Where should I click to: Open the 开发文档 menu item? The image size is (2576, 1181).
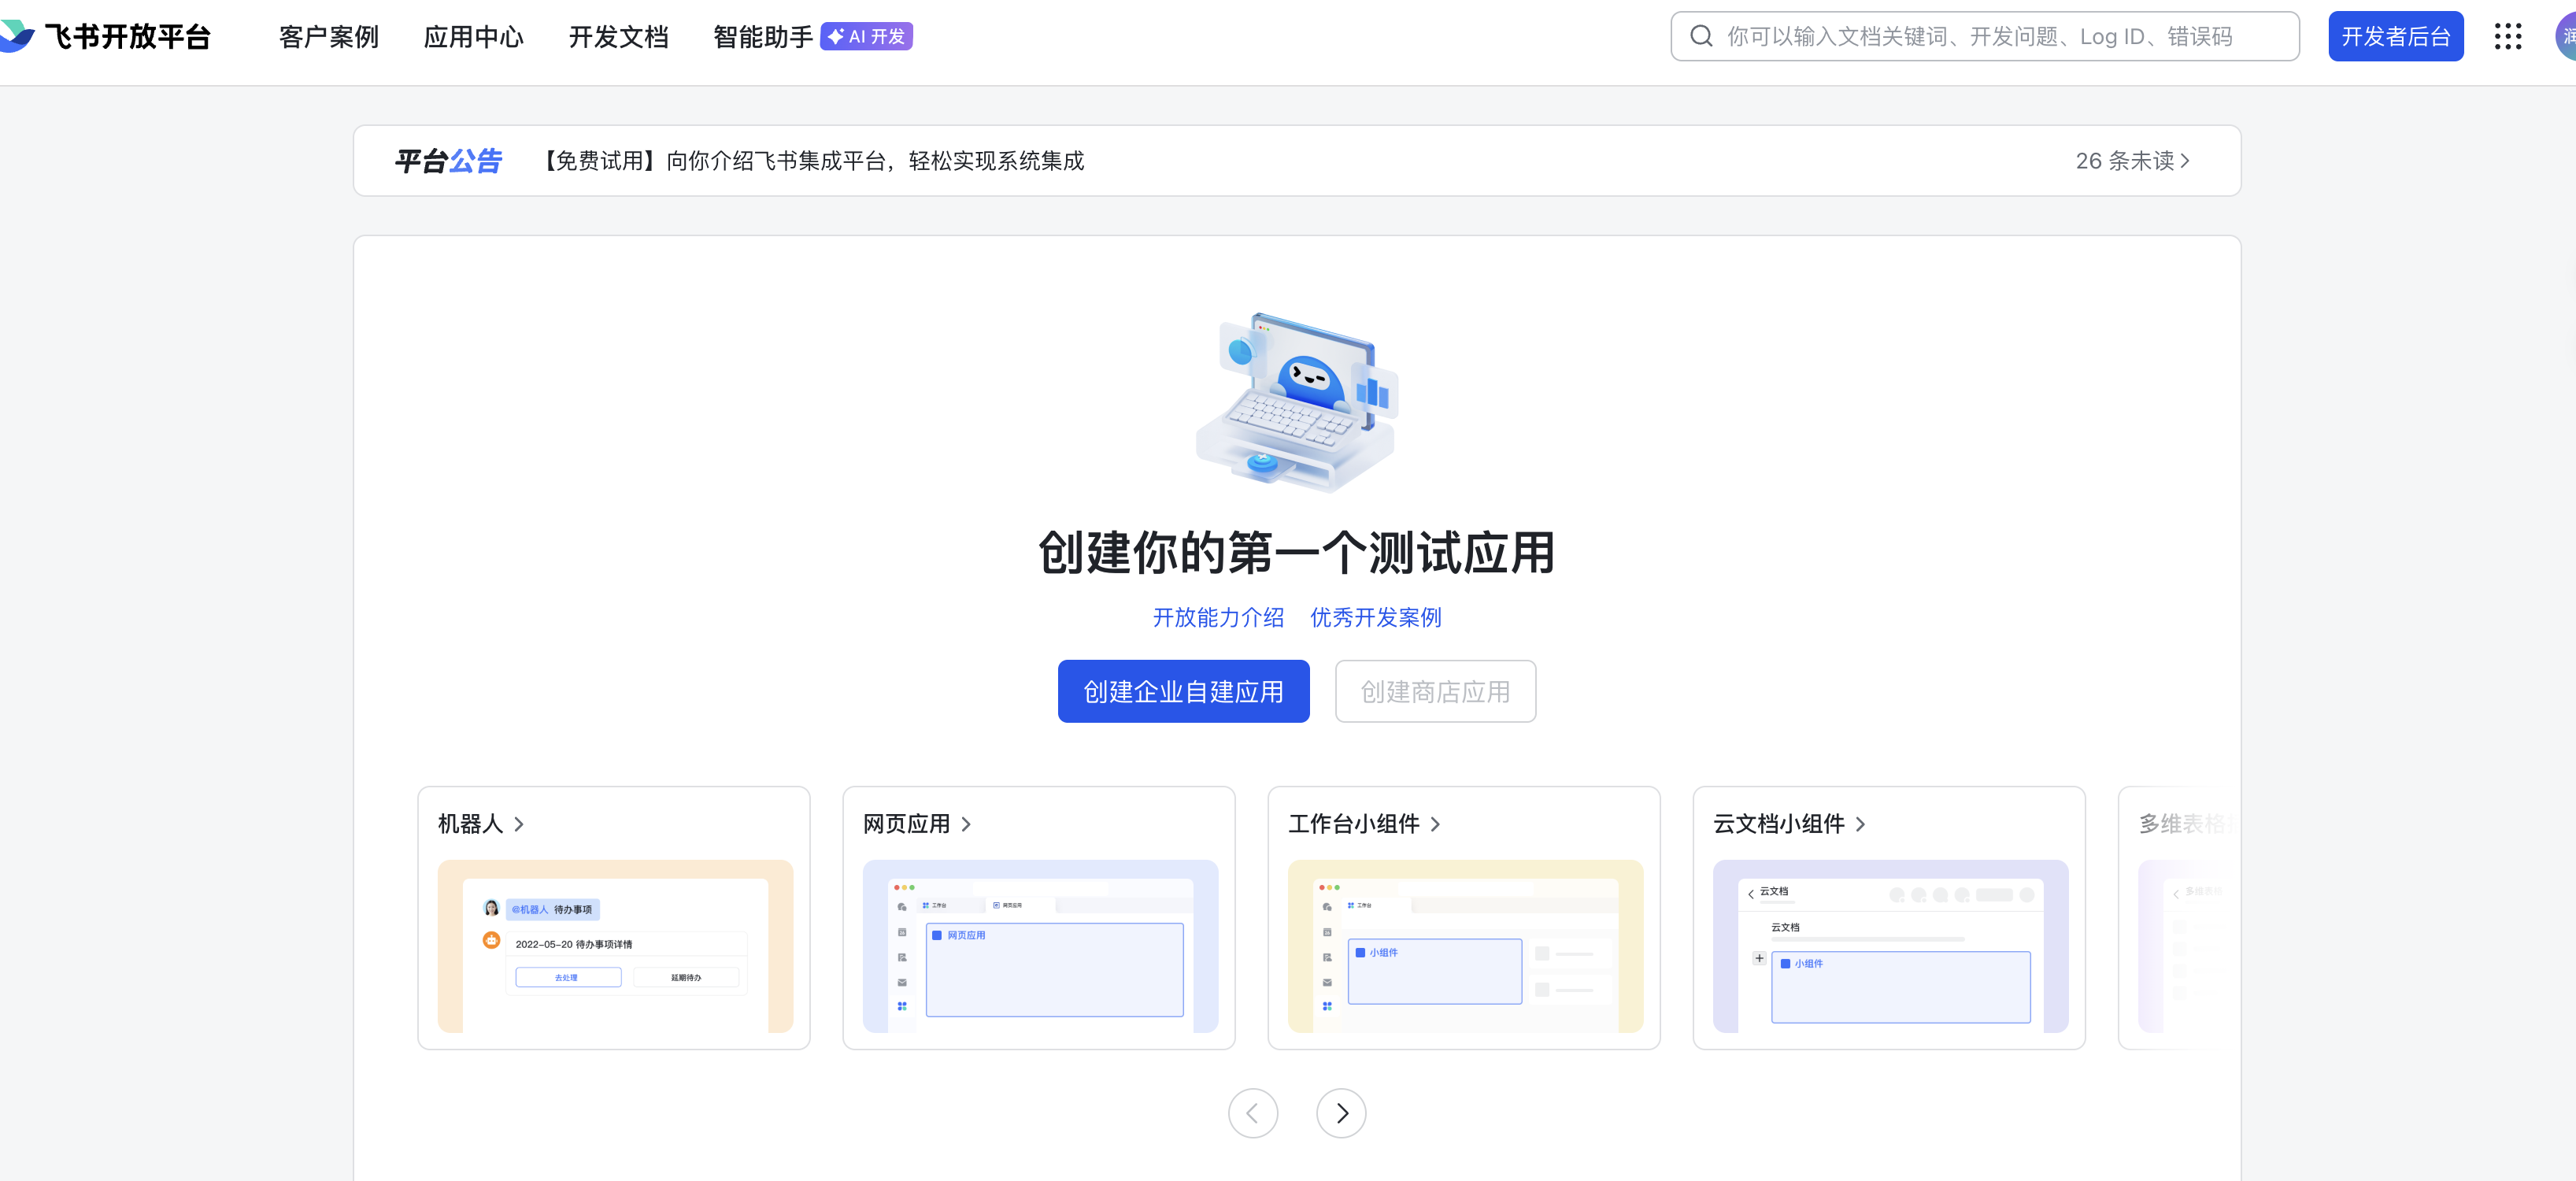618,37
